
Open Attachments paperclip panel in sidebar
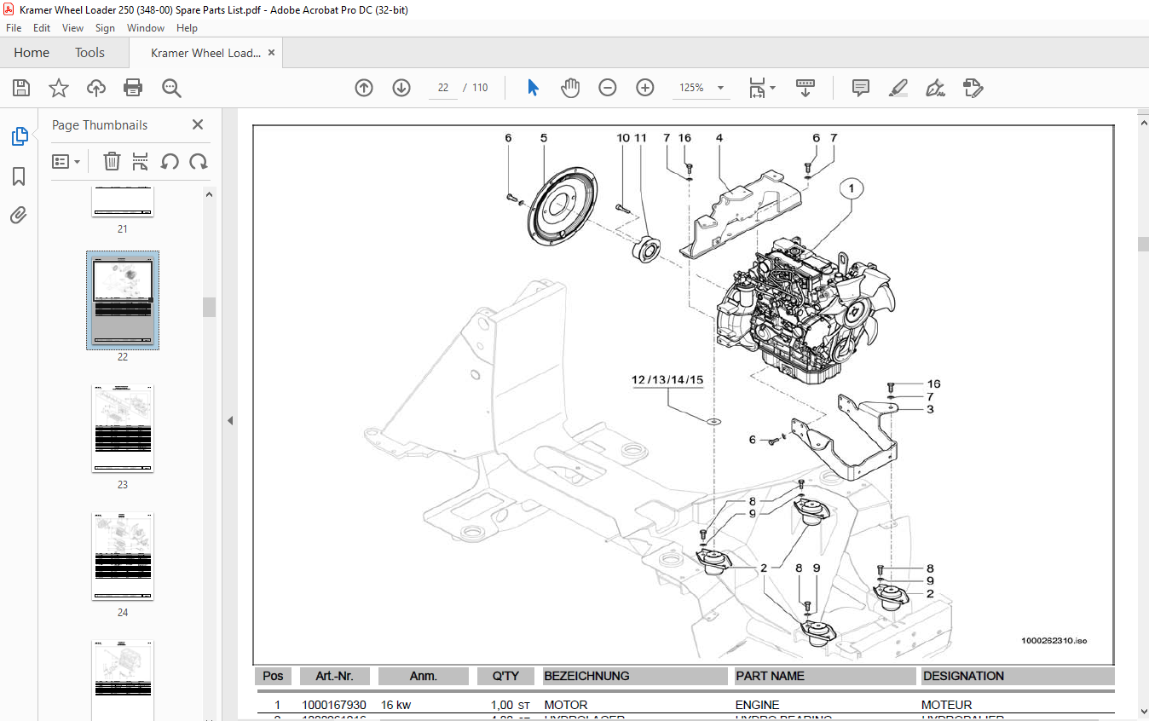point(19,216)
